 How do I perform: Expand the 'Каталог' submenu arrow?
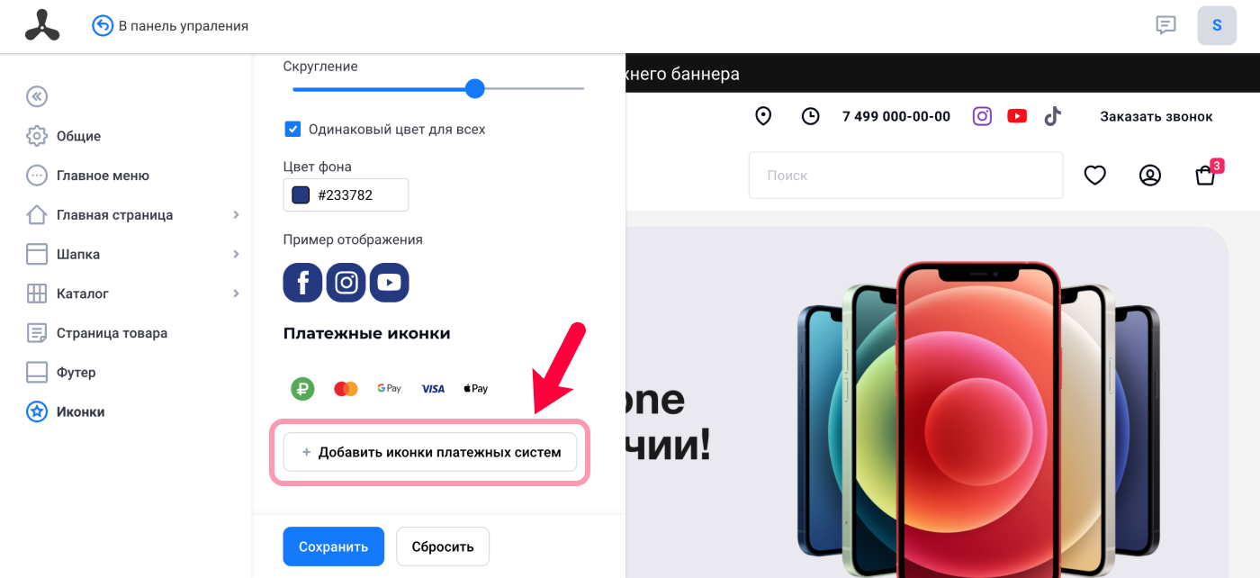tap(236, 294)
